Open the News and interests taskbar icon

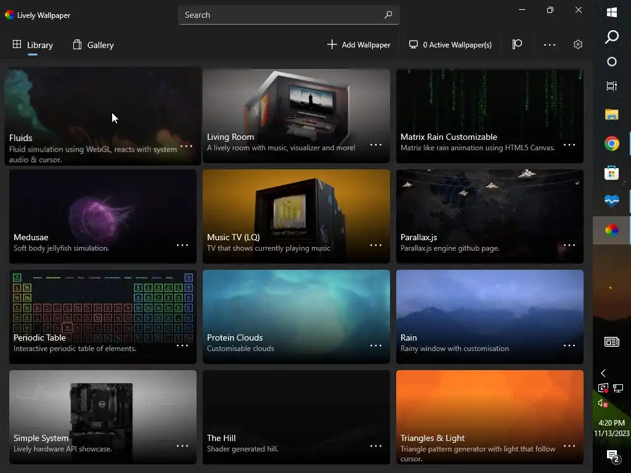click(612, 342)
